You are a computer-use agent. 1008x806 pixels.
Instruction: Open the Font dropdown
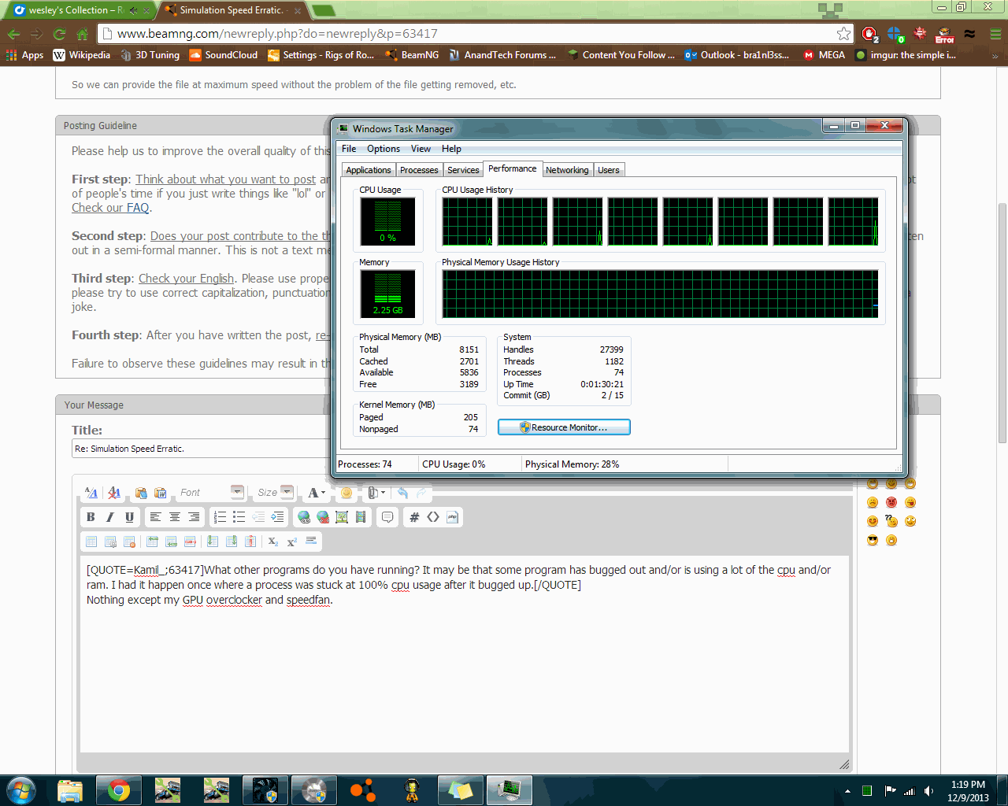click(210, 493)
